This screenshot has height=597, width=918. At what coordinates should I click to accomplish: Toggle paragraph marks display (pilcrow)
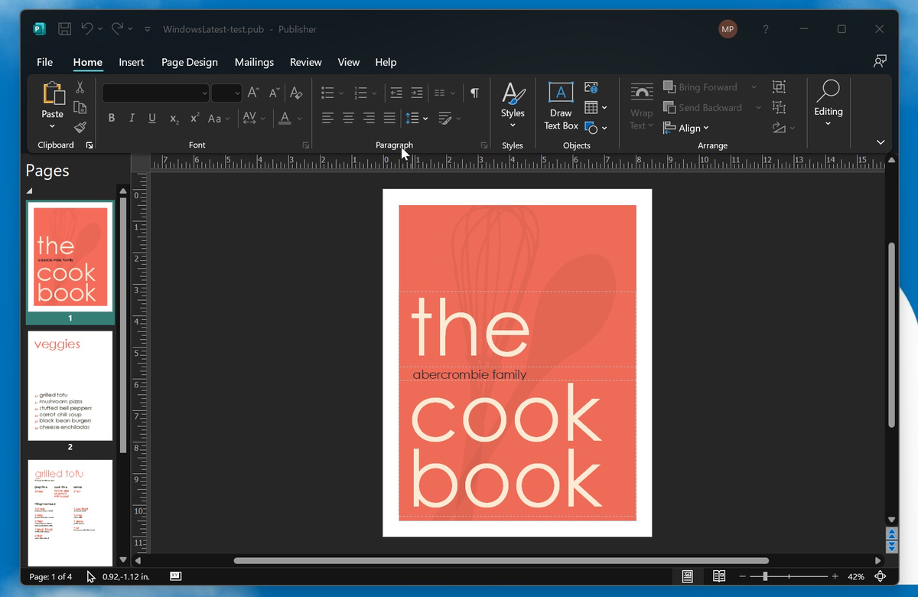tap(474, 93)
